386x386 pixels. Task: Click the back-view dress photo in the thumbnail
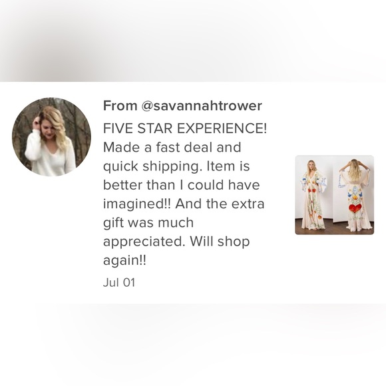354,195
